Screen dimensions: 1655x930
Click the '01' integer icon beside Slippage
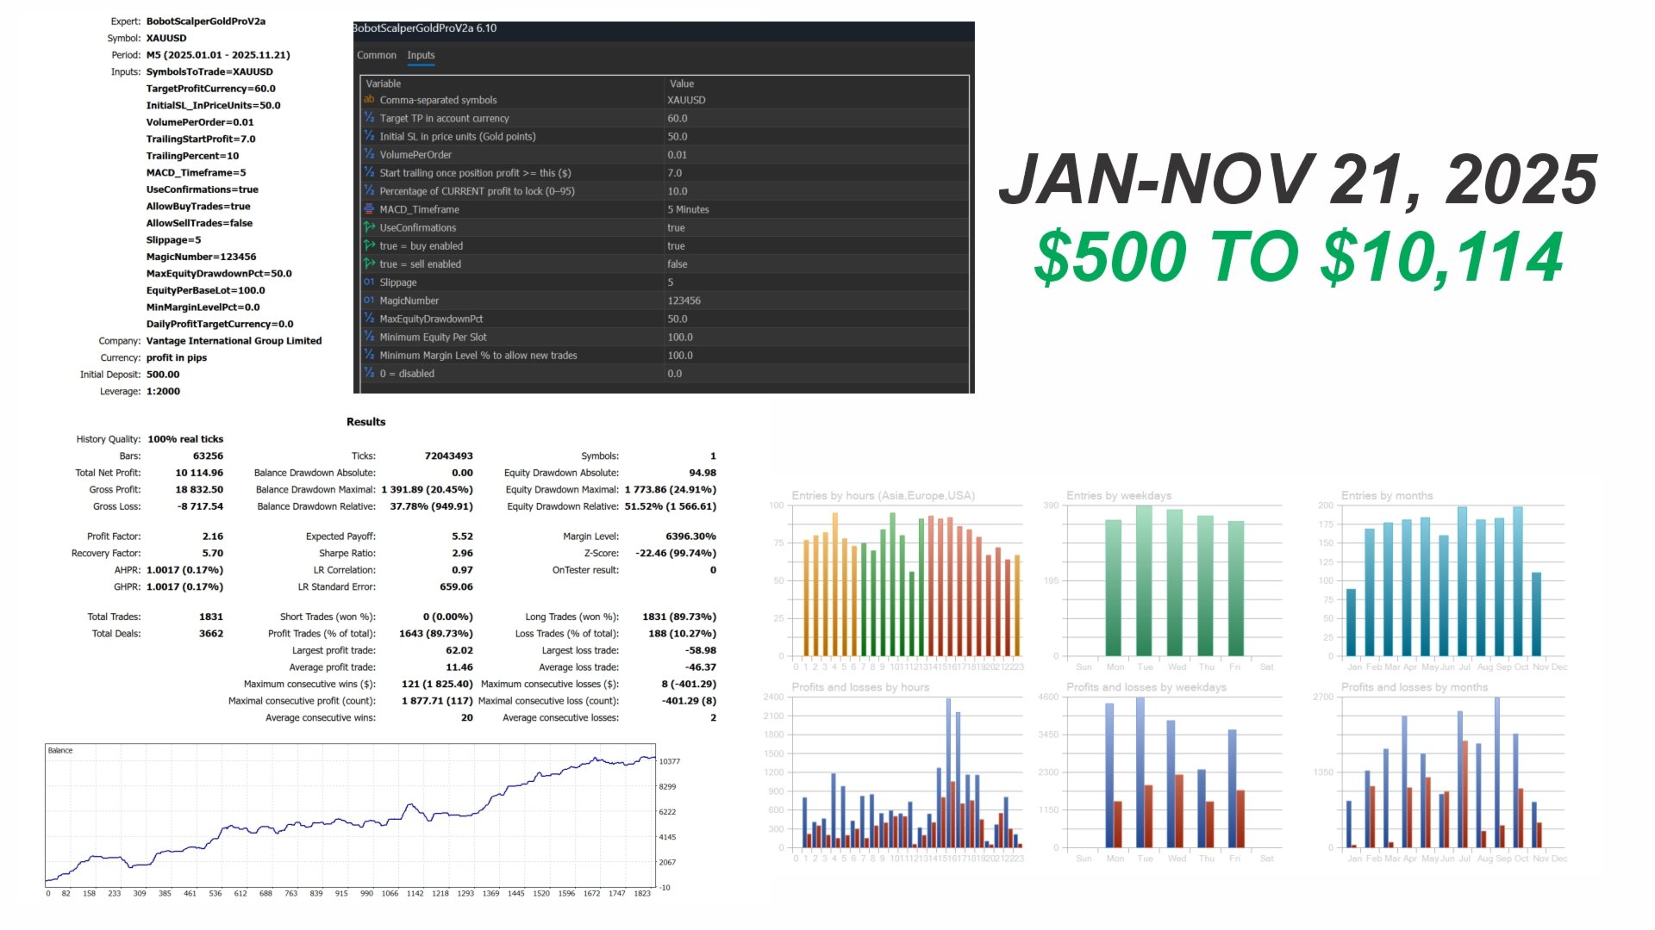click(369, 282)
